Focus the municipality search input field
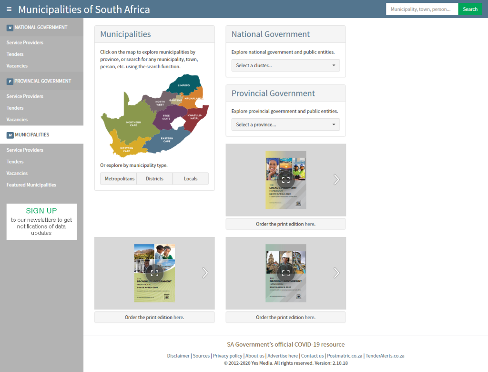This screenshot has height=372, width=488. point(422,9)
